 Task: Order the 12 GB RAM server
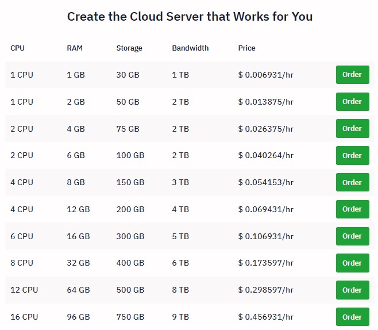[x=352, y=209]
